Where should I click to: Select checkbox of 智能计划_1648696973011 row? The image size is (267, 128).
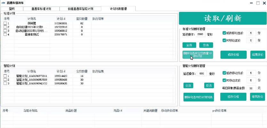click(5, 76)
